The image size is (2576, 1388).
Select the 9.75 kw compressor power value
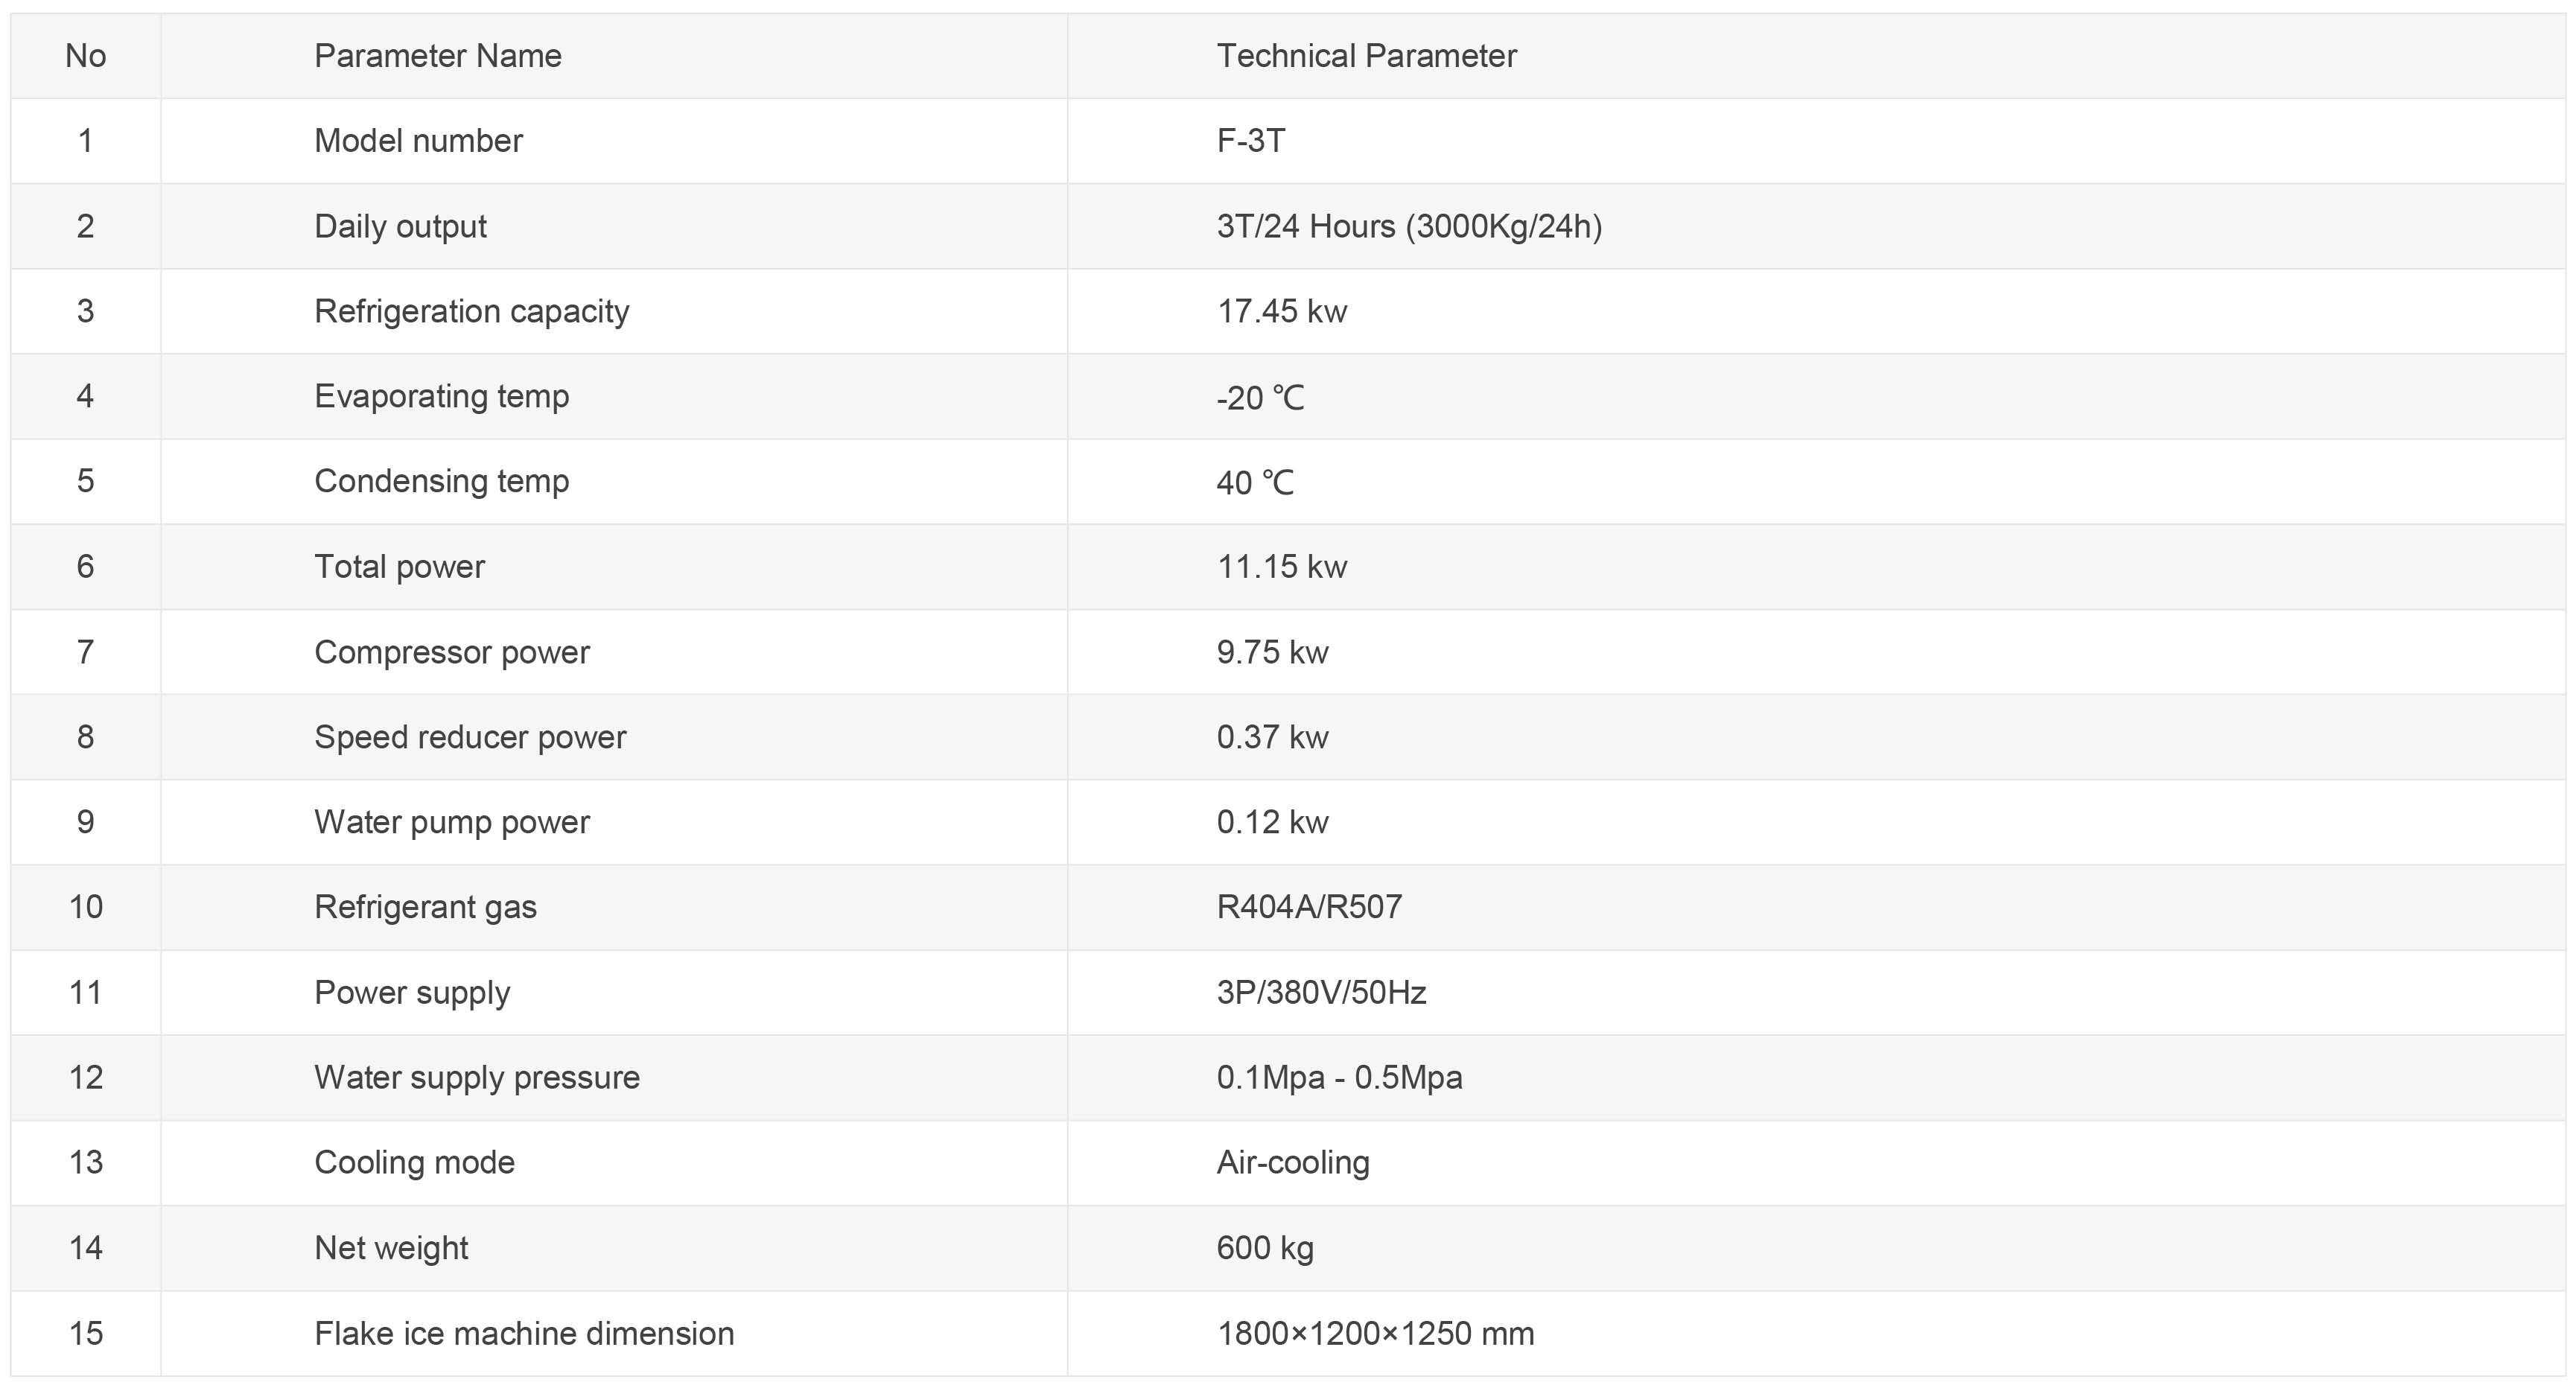point(1272,652)
